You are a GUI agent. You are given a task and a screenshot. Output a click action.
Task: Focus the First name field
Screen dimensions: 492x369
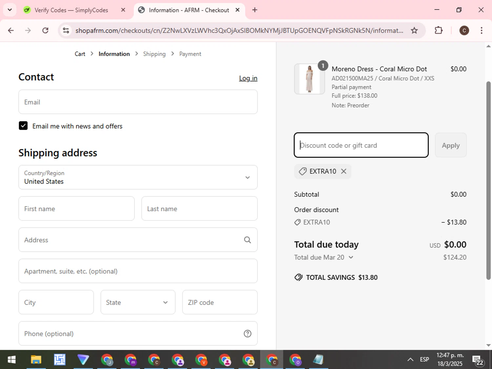(76, 209)
